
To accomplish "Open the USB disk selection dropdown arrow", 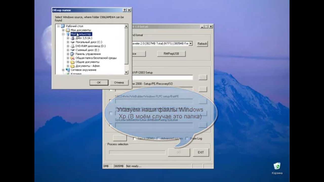I will click(x=191, y=43).
